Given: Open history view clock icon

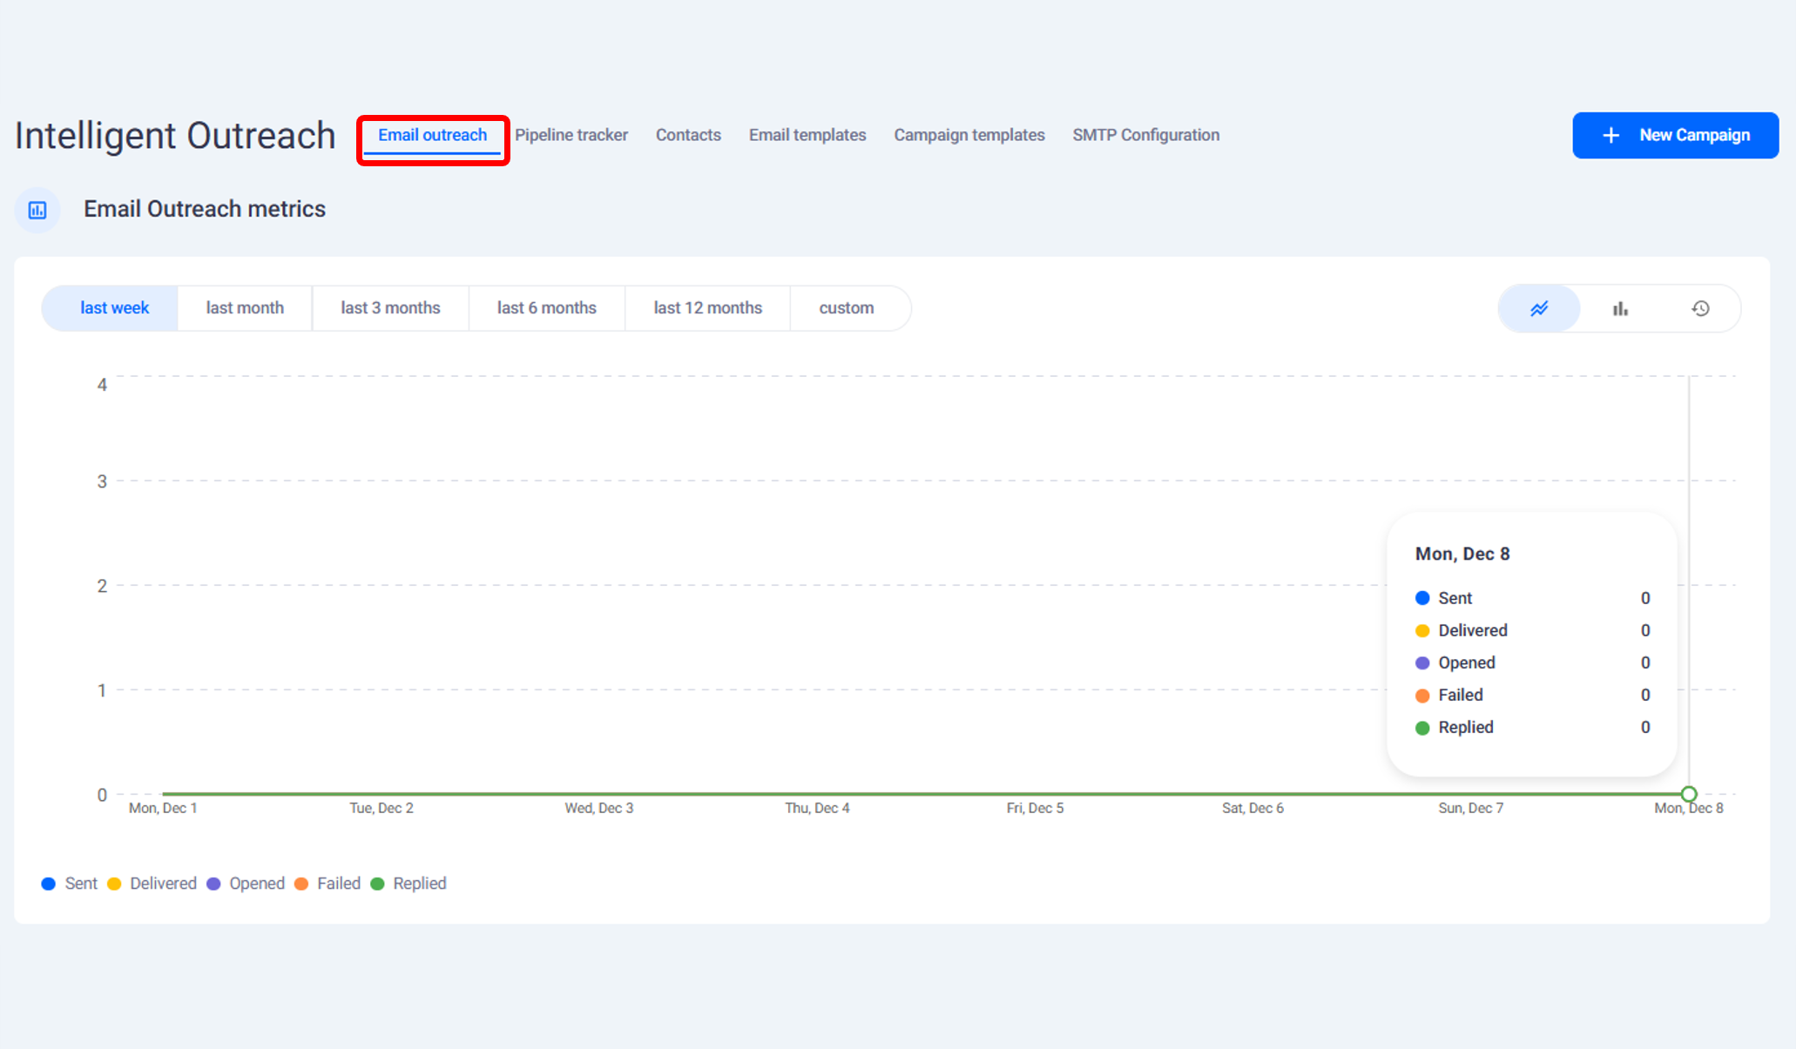Looking at the screenshot, I should pyautogui.click(x=1700, y=308).
